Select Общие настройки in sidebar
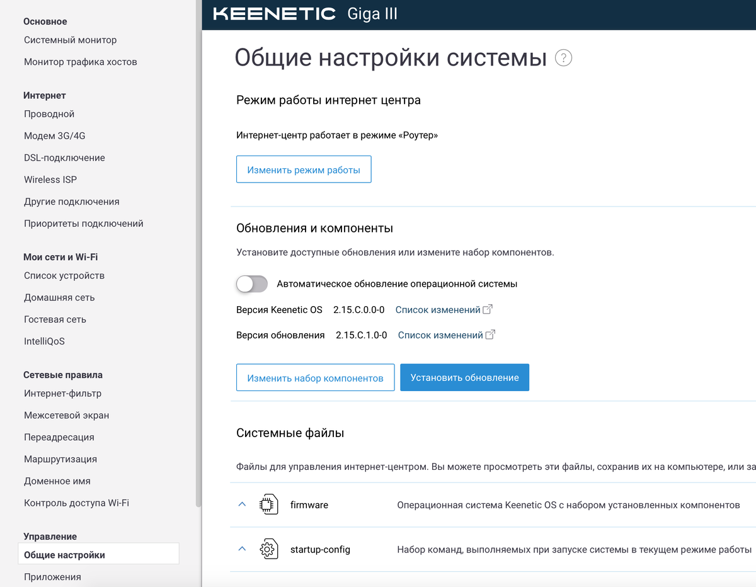756x587 pixels. (x=98, y=555)
